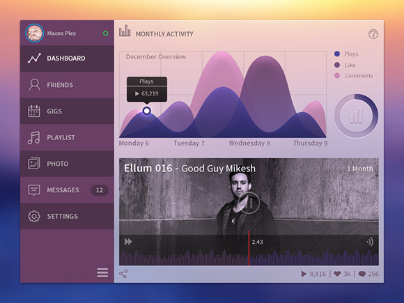Toggle the Comments legend dot
This screenshot has width=404, height=303.
337,76
